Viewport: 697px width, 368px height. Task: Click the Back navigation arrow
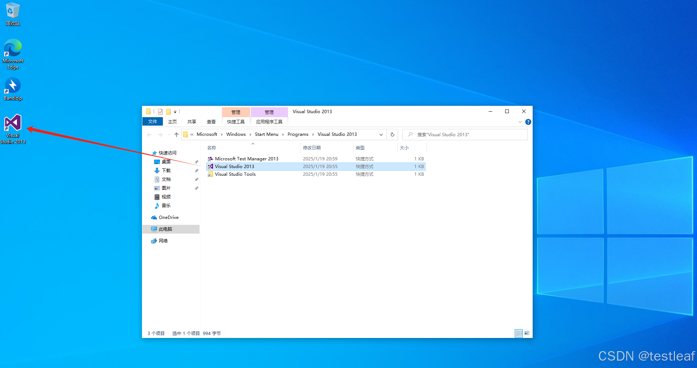[x=150, y=135]
